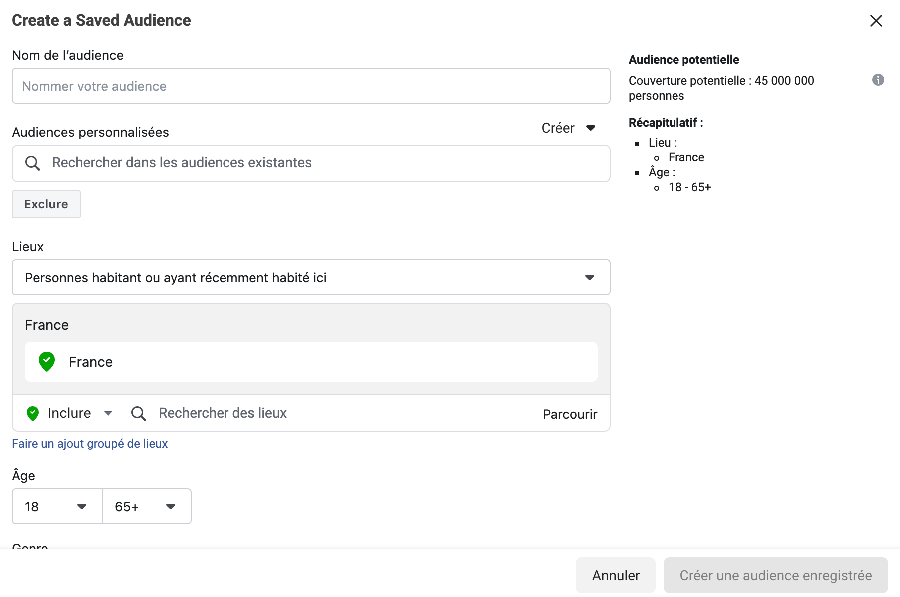The image size is (900, 597).
Task: Focus the 'Nommer votre audience' field
Action: (x=311, y=86)
